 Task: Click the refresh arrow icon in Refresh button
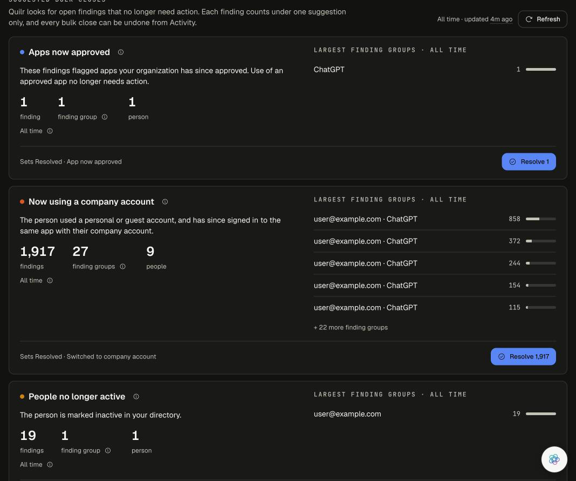coord(529,19)
